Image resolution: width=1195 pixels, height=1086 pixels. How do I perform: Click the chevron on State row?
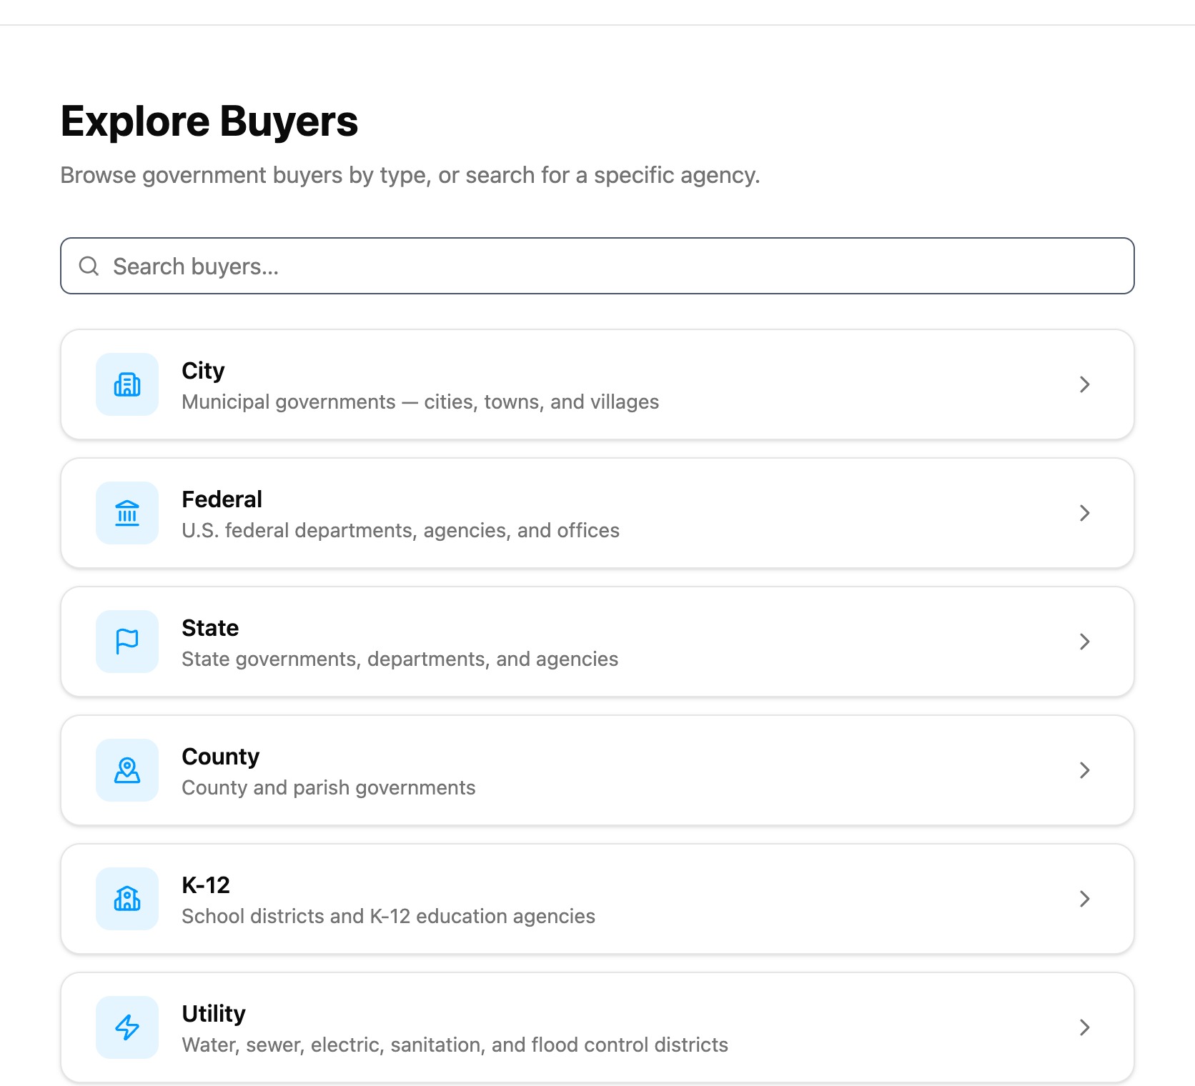tap(1084, 642)
